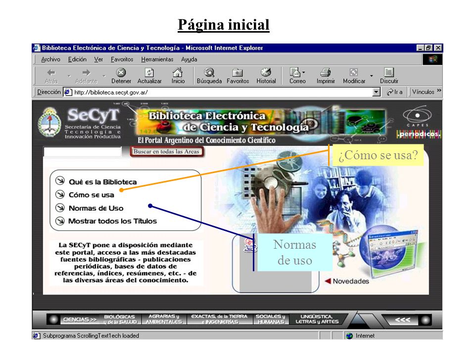The width and height of the screenshot is (475, 356).
Task: Open the Archivo menu
Action: 50,59
